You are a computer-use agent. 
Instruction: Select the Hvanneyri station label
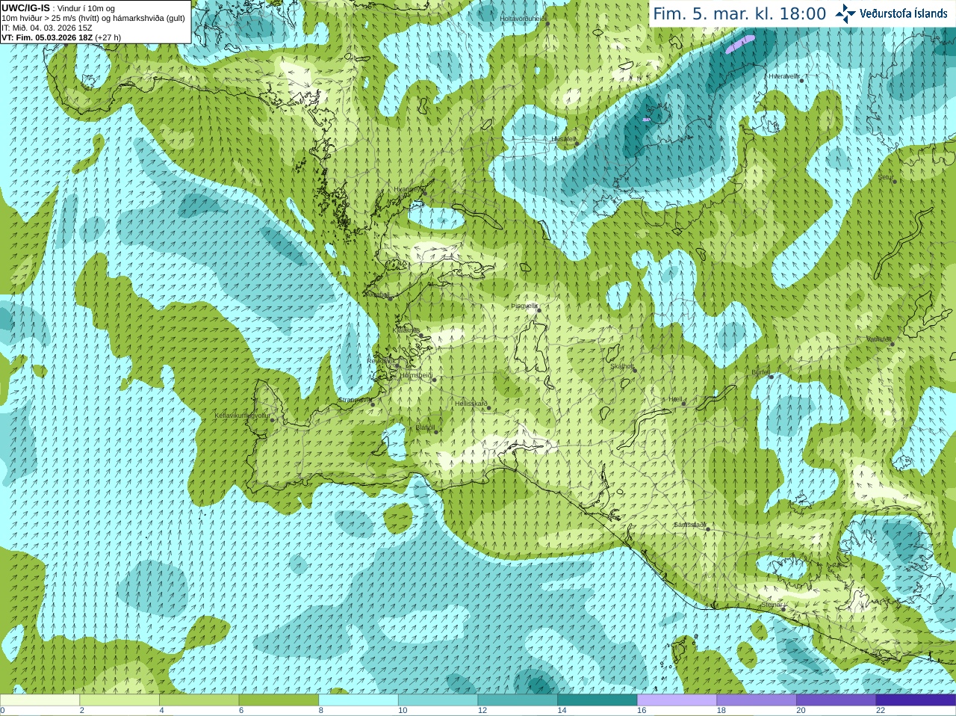(408, 189)
